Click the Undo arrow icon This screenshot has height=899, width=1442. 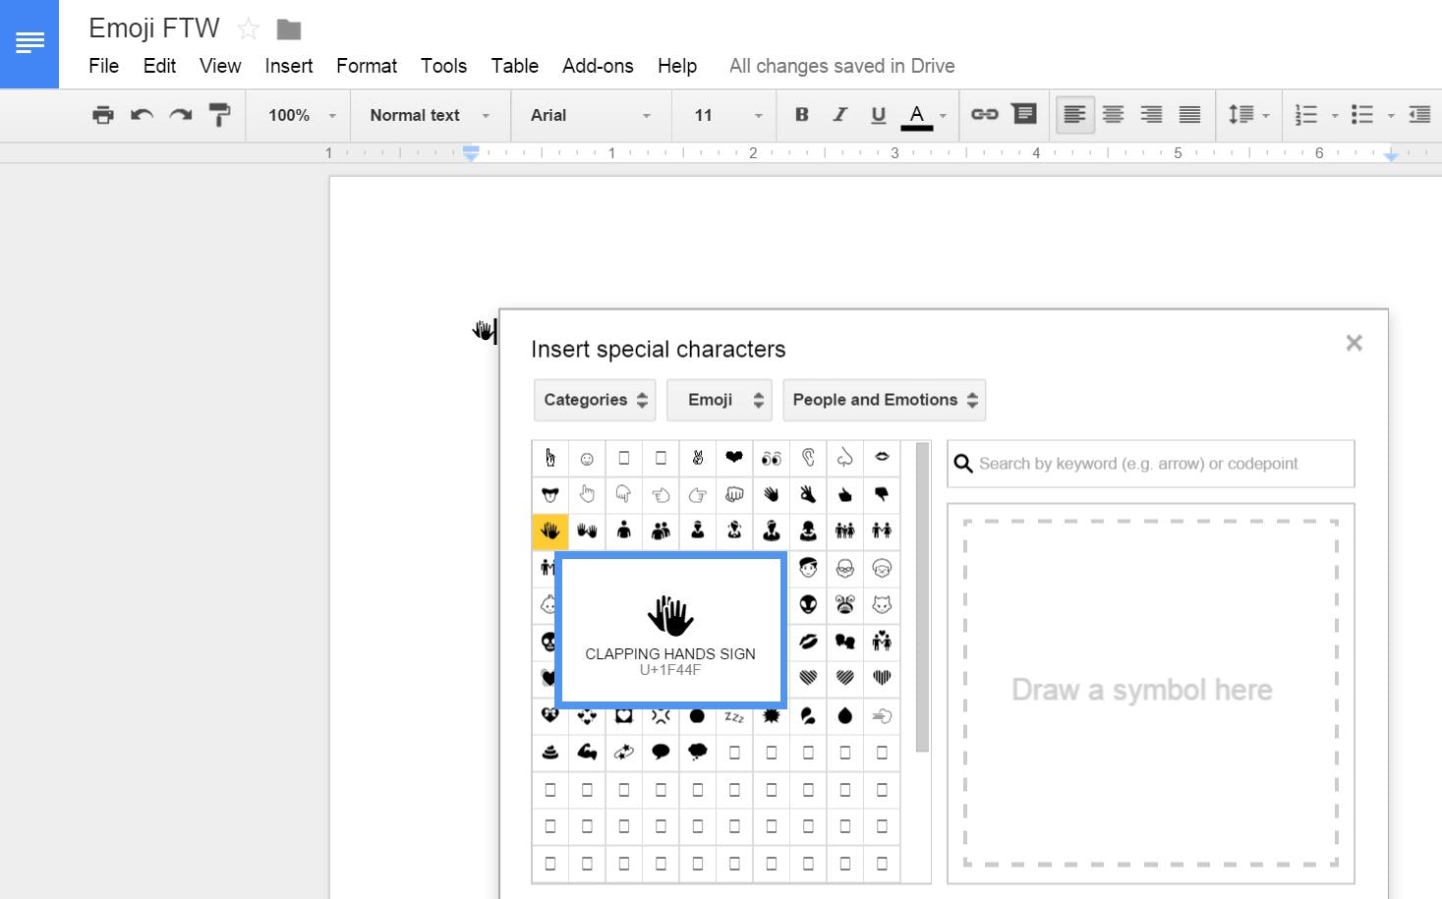pos(142,115)
